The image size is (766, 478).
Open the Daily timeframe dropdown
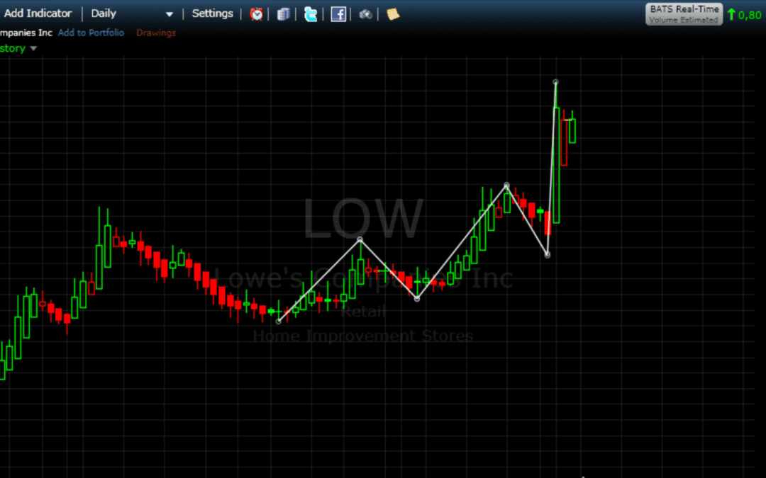click(132, 13)
